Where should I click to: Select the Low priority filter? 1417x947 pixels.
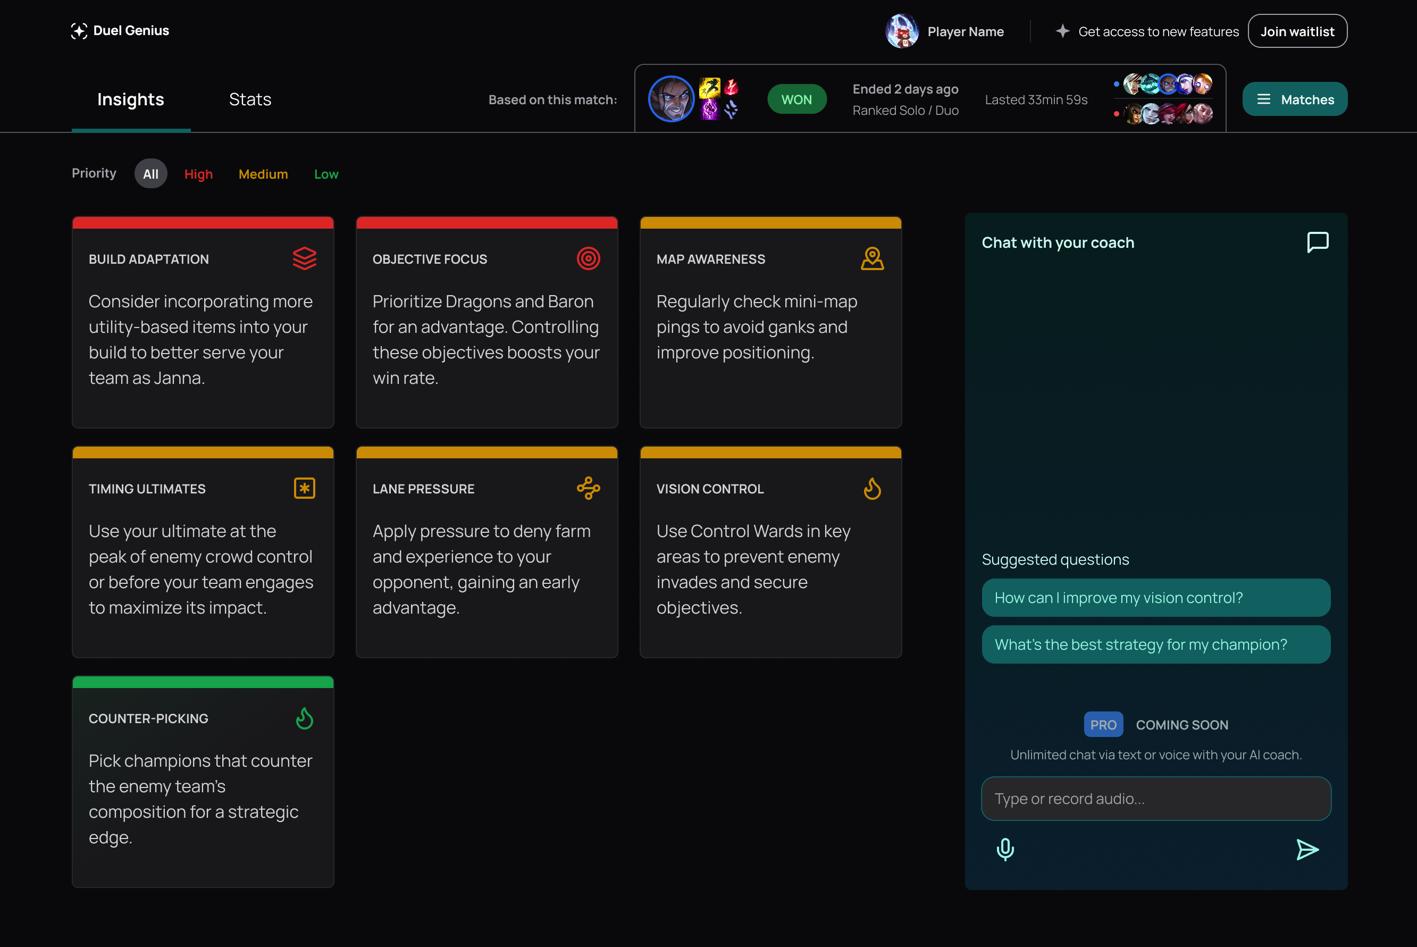(x=325, y=174)
